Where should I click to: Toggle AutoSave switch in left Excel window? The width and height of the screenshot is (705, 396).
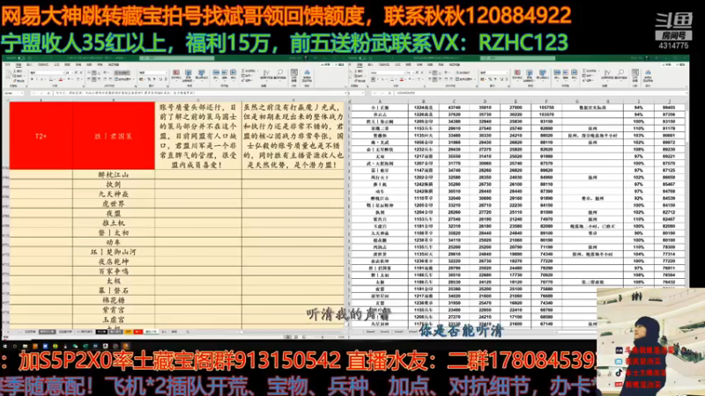coord(21,58)
